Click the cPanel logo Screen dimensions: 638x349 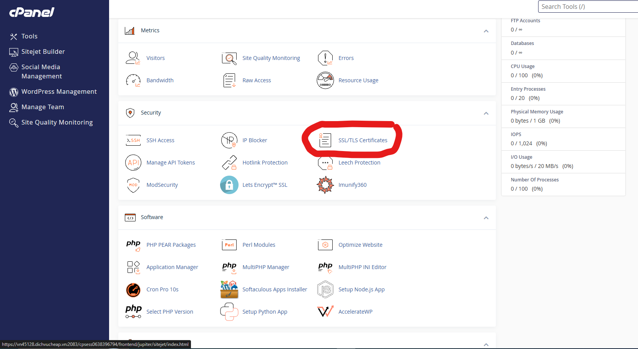pyautogui.click(x=32, y=12)
